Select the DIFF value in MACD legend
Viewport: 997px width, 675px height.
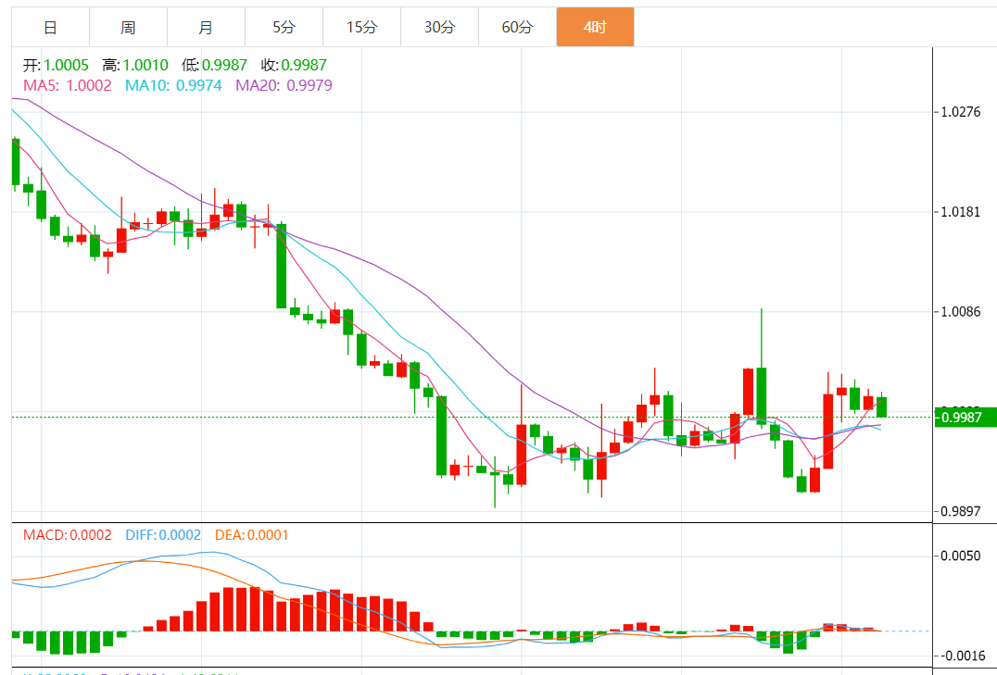[x=164, y=534]
